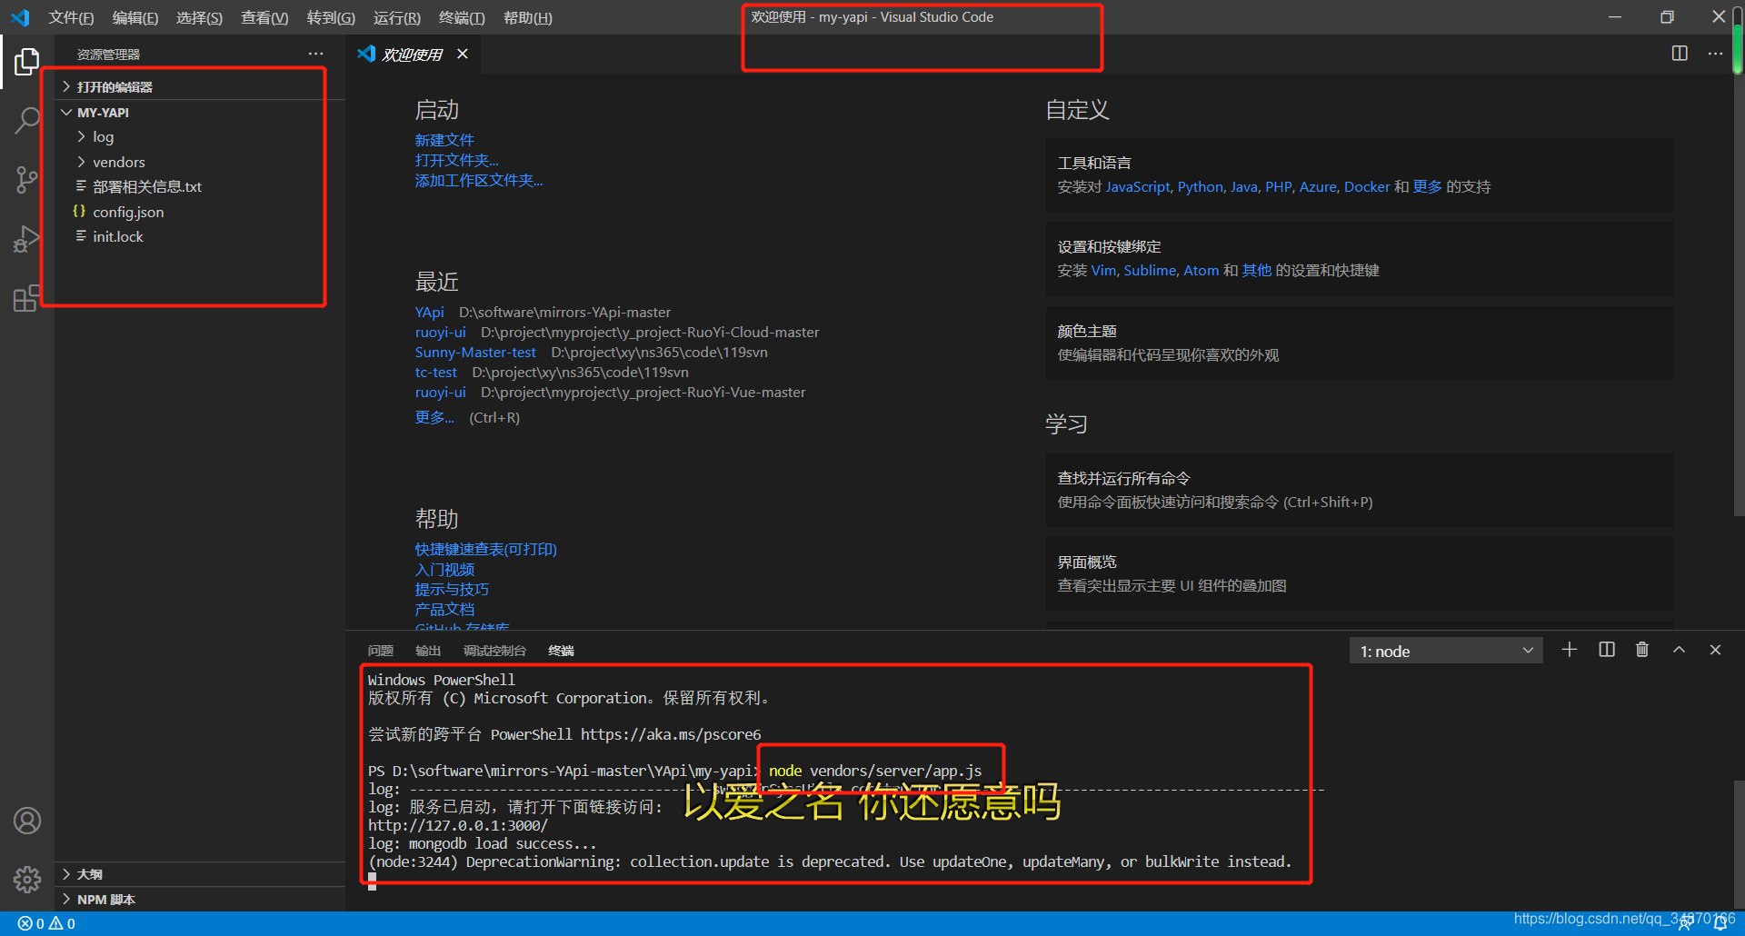Click the 查找并运行所有命令 card
This screenshot has height=936, width=1745.
[1360, 490]
